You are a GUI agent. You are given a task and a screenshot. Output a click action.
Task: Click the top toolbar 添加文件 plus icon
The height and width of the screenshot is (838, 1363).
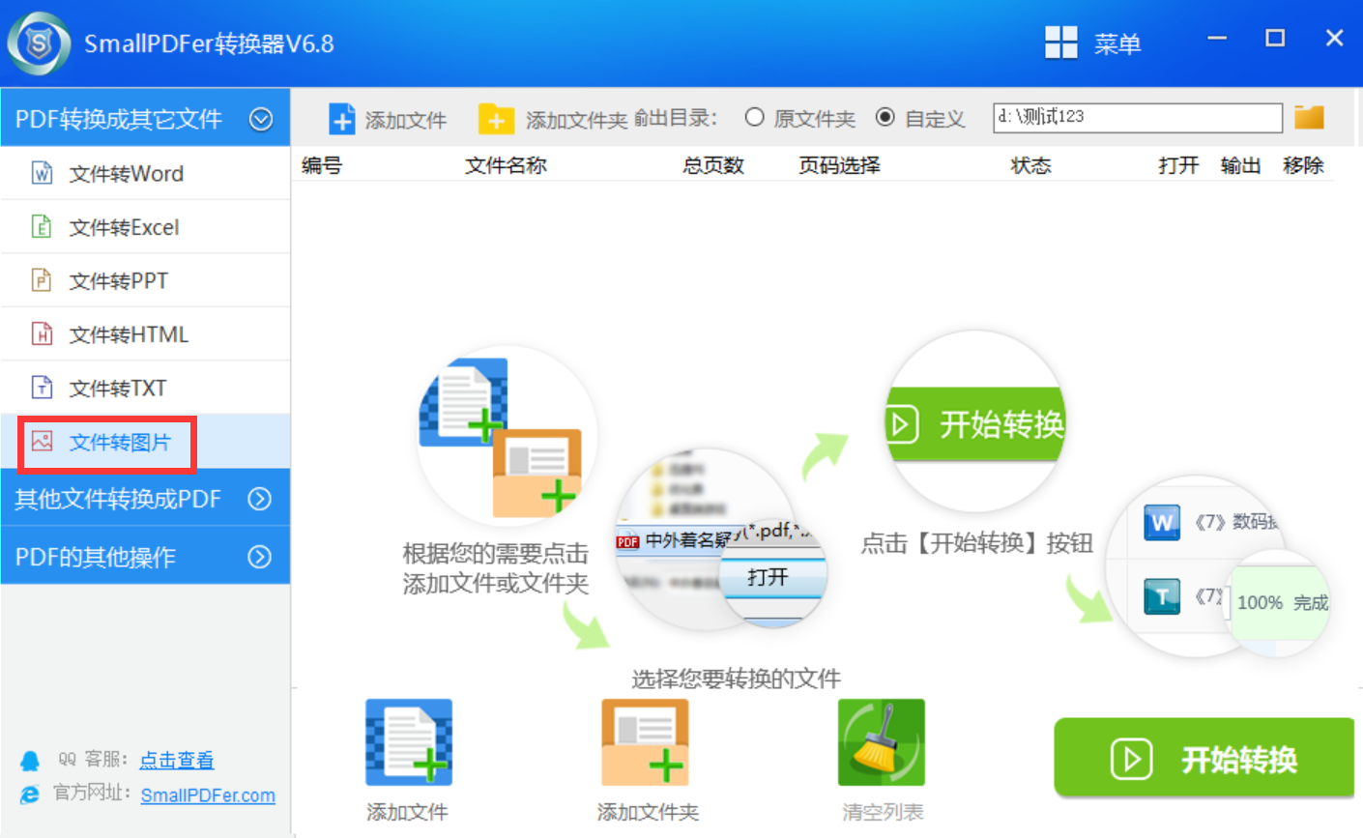pos(341,119)
